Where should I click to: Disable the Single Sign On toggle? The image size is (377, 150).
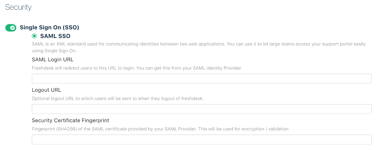pyautogui.click(x=11, y=27)
